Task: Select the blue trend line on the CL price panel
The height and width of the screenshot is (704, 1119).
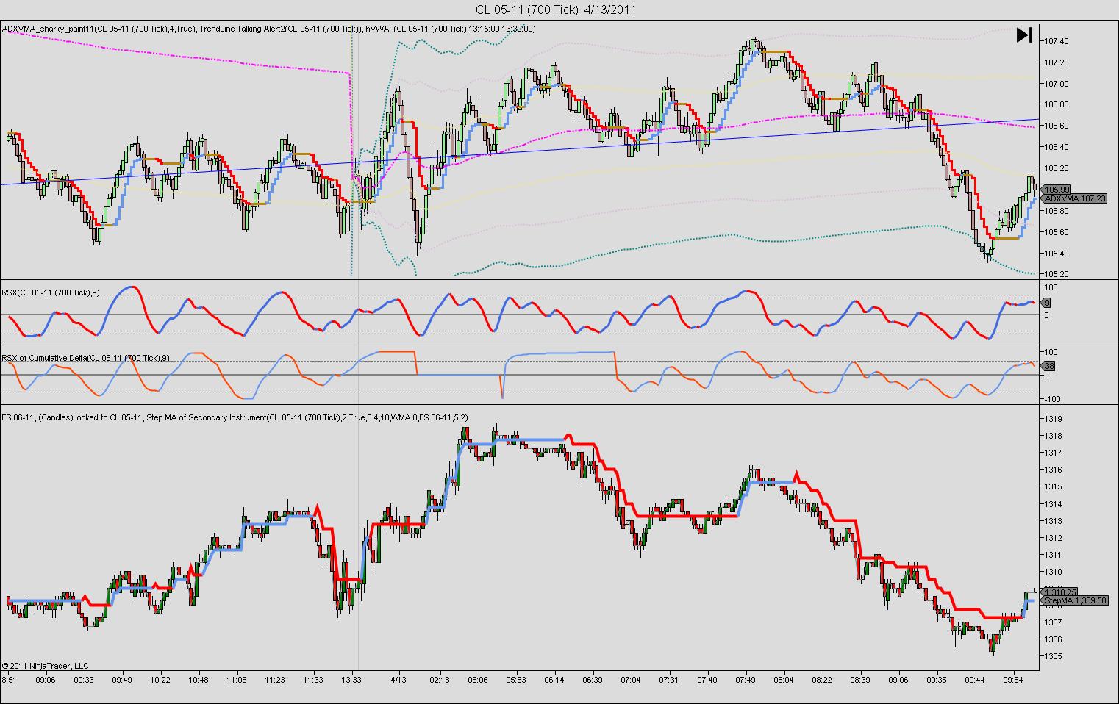Action: [519, 151]
